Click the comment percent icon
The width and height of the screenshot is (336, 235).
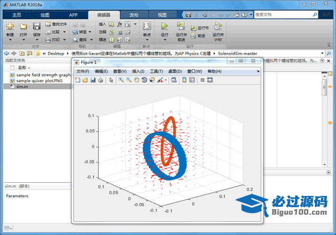tap(112, 32)
